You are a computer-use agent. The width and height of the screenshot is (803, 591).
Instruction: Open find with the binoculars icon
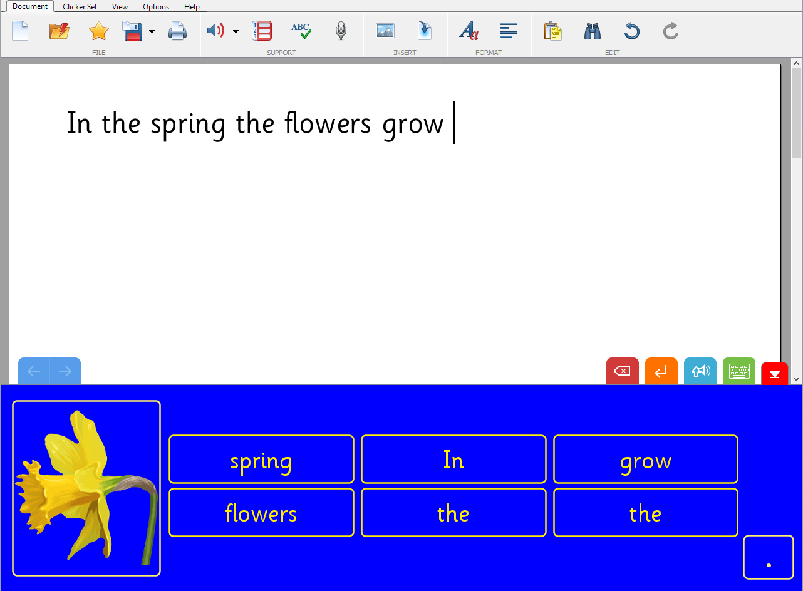pyautogui.click(x=593, y=30)
